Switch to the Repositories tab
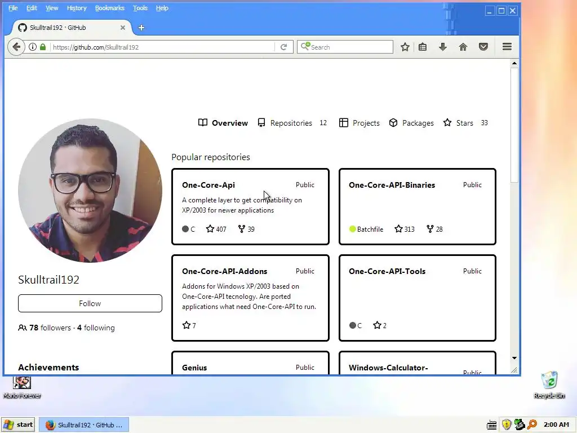The height and width of the screenshot is (433, 577). click(x=292, y=123)
